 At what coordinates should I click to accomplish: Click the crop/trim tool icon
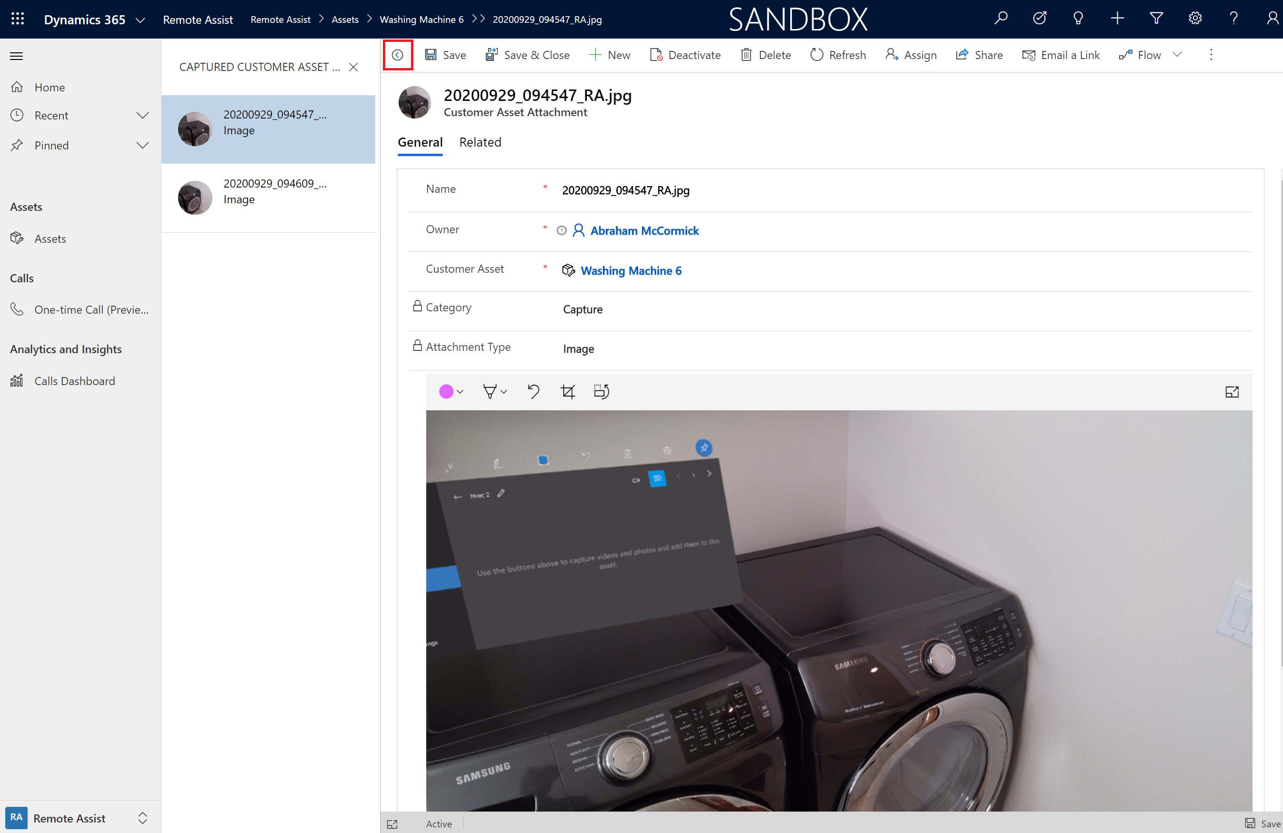tap(568, 392)
